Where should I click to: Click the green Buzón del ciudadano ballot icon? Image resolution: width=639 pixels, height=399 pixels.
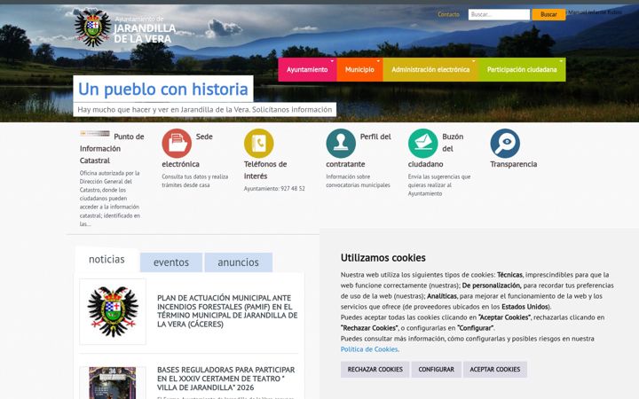(423, 144)
